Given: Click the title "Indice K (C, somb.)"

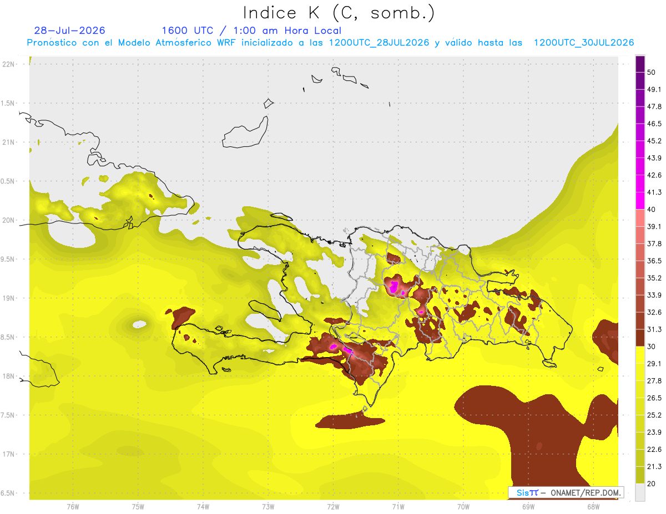Looking at the screenshot, I should click(x=339, y=13).
